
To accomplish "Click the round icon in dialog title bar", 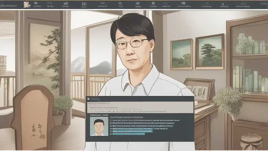I will [88, 99].
